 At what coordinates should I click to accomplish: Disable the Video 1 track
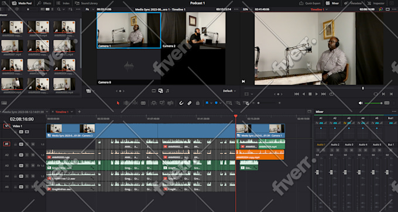click(x=27, y=132)
